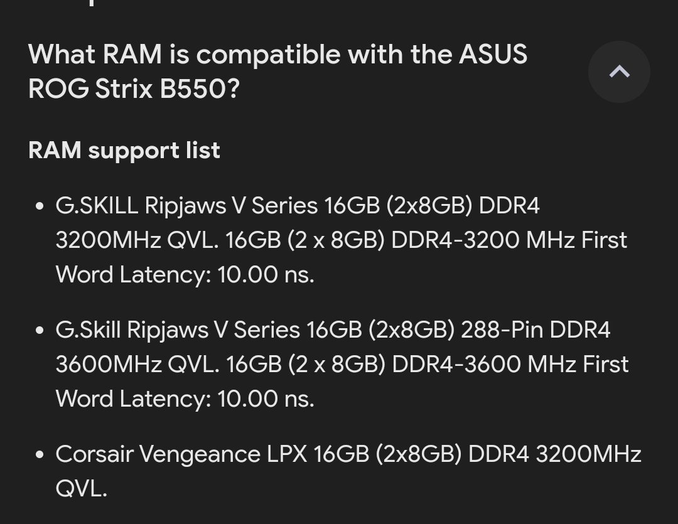Click the 'ROG Strix B550?' question line

click(x=134, y=88)
